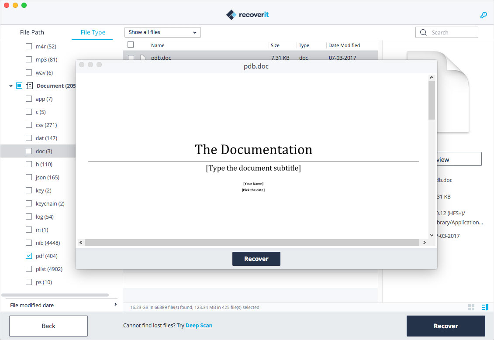Click The Documentation title in preview
This screenshot has width=494, height=340.
(253, 150)
